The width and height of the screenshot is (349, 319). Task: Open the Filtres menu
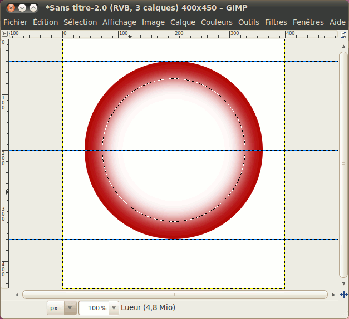point(276,22)
